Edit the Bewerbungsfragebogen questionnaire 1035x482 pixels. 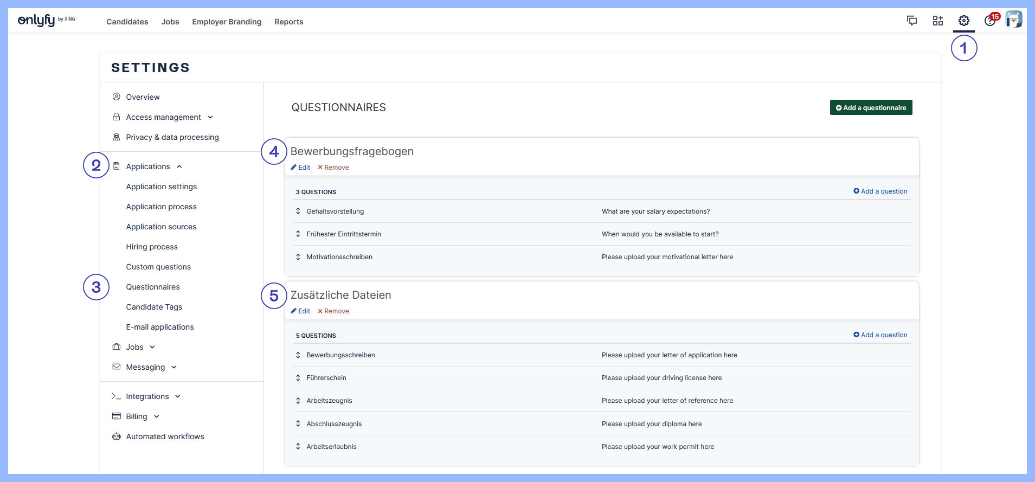click(300, 168)
